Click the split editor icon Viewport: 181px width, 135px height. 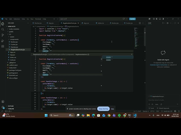coord(140,23)
